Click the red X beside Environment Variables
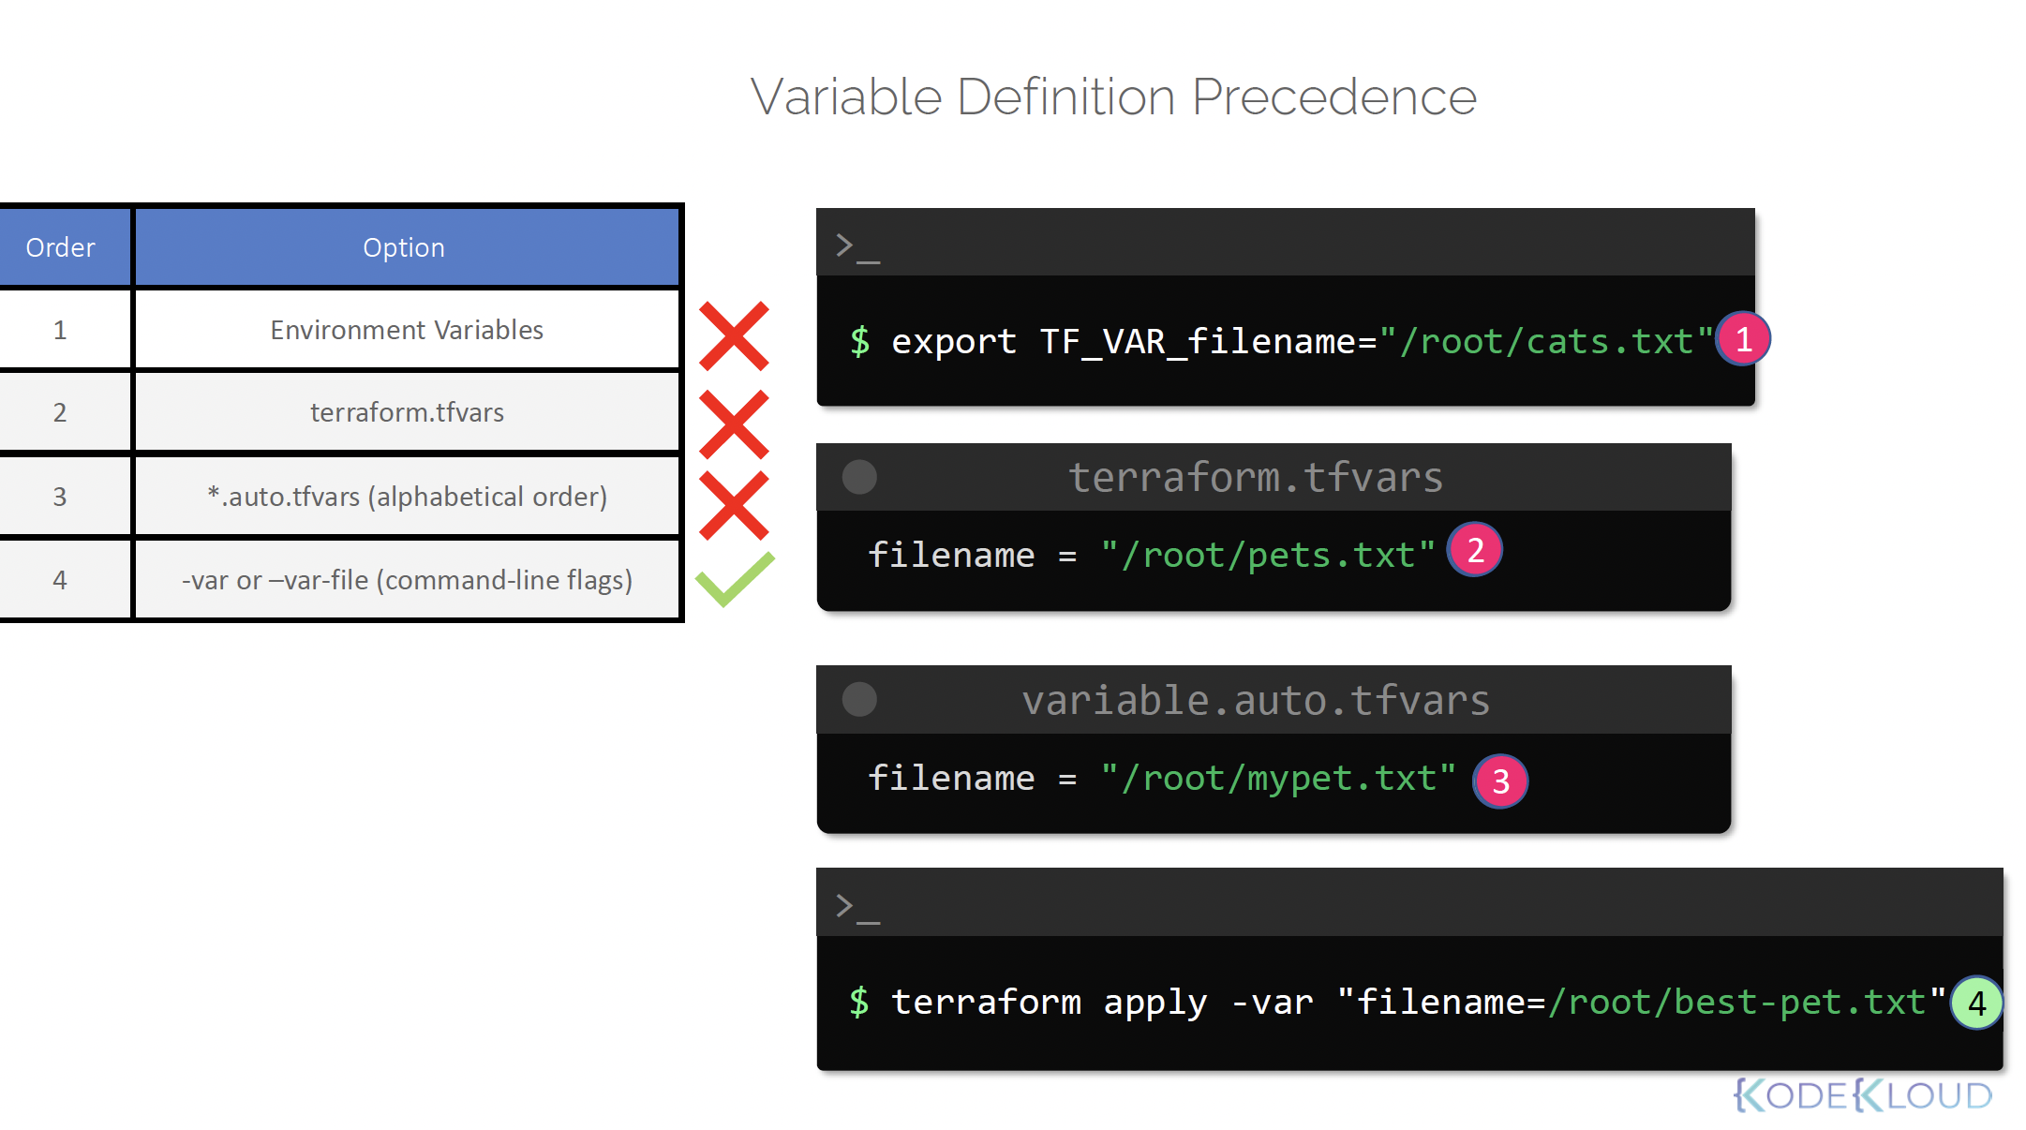2026x1130 pixels. pyautogui.click(x=734, y=335)
